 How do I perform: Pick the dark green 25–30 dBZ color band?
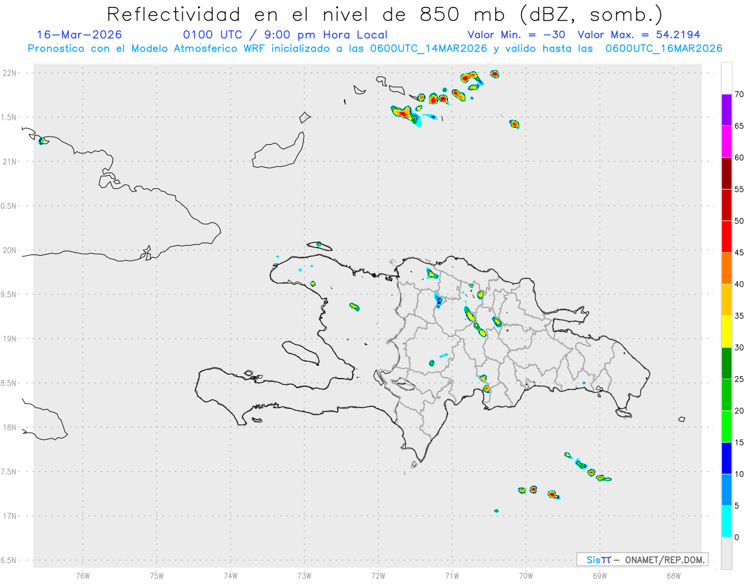click(726, 363)
